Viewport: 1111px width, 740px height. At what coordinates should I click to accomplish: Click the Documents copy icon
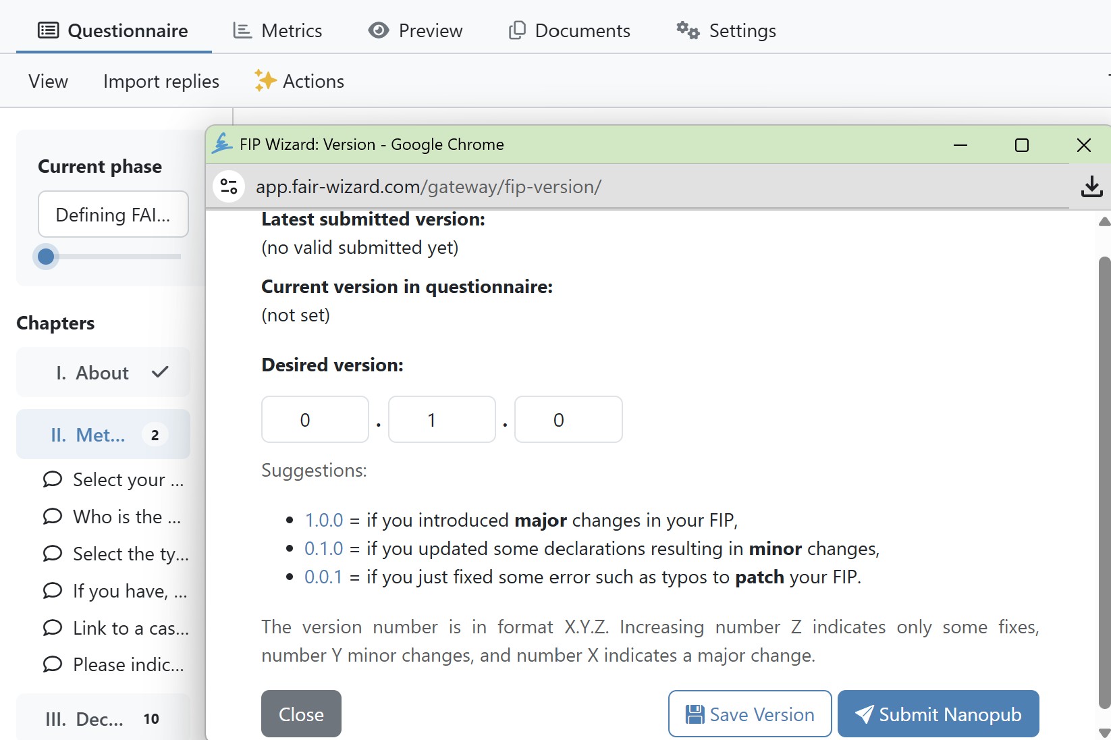pyautogui.click(x=517, y=30)
